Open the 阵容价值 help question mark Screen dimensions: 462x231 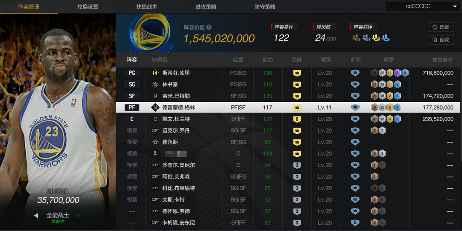209,27
